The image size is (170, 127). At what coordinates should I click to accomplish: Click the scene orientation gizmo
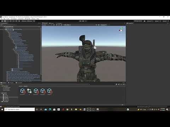(x=121, y=30)
